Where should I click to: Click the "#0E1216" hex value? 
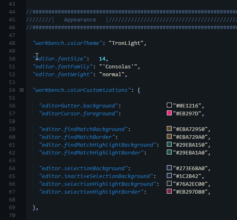click(x=187, y=106)
